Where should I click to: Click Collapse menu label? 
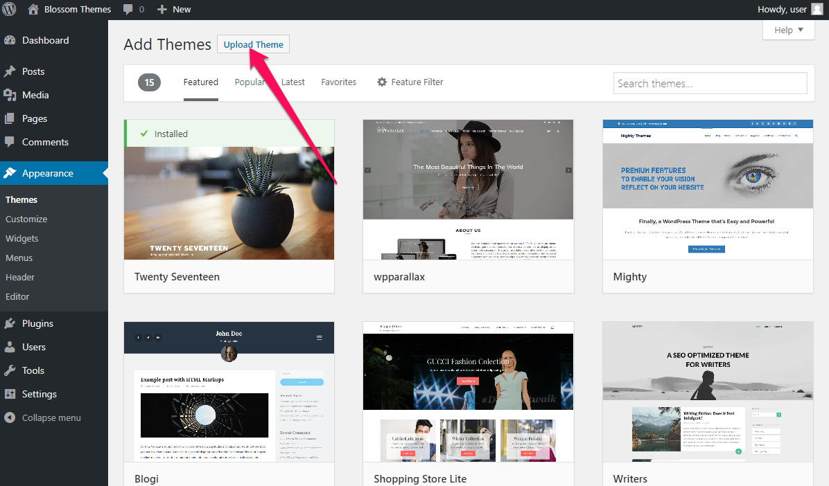click(x=51, y=418)
